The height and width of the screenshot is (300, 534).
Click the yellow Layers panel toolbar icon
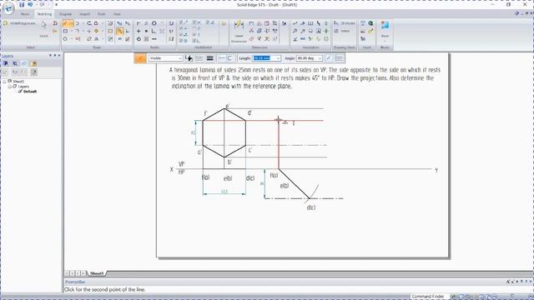(33, 63)
